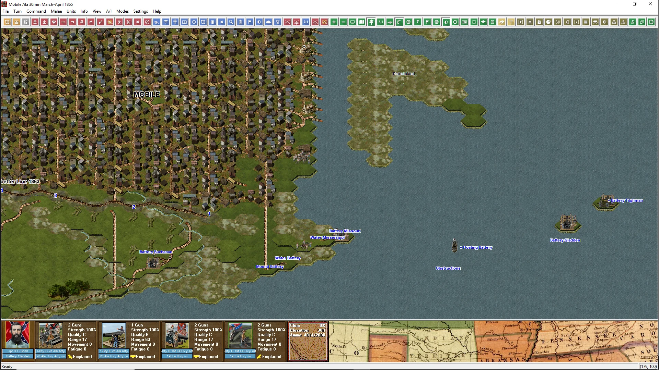Click the Clear terrain info box
Viewport: 659px width, 370px height.
308,341
